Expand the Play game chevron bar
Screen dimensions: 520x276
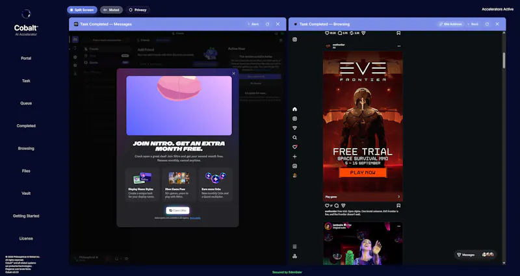point(363,197)
